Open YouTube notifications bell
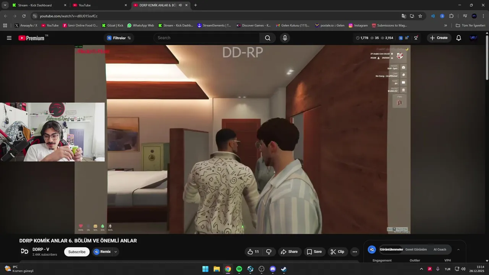489x275 pixels. point(459,38)
